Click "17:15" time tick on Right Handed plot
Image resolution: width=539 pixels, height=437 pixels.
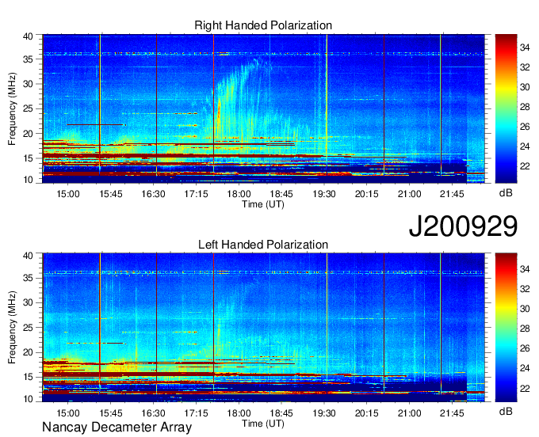coord(196,194)
